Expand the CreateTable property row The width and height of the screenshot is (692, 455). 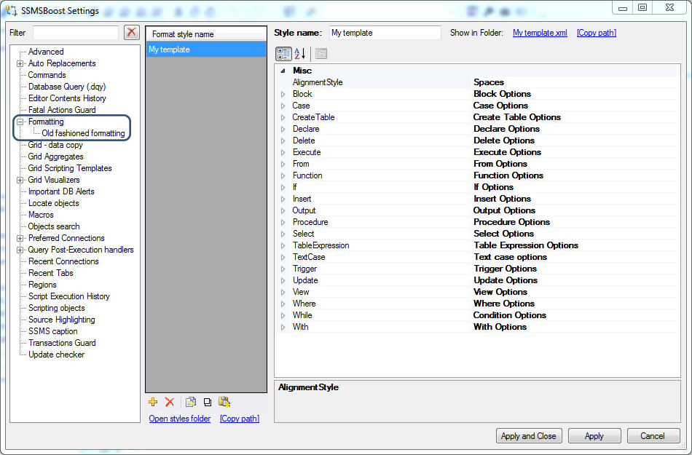(x=283, y=117)
